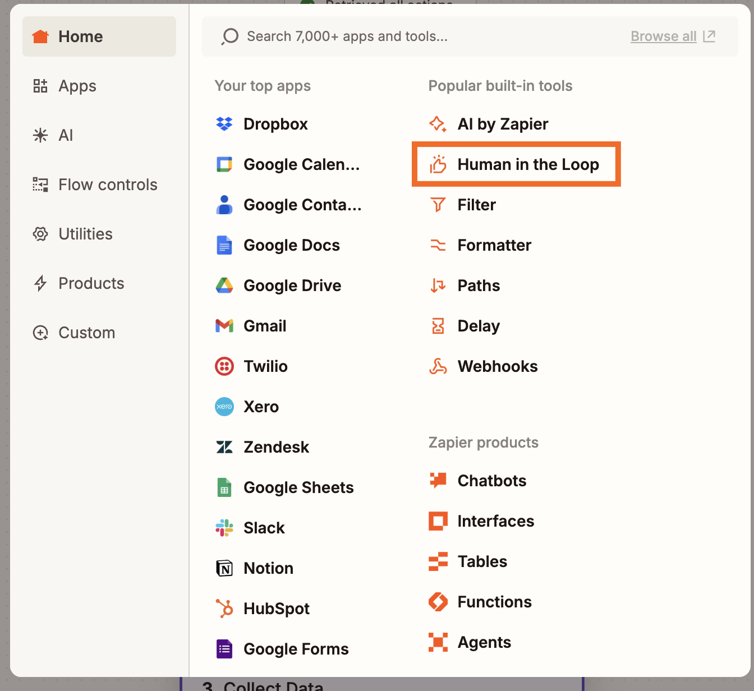Select the Paths tool label
Image resolution: width=754 pixels, height=691 pixels.
tap(479, 285)
